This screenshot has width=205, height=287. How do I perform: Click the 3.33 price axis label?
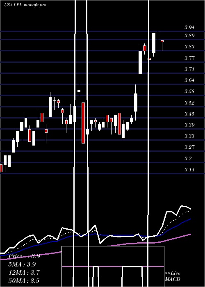click(189, 136)
